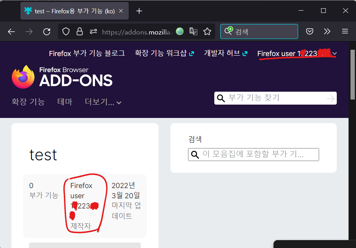Click the 0 부가 기능 count

[x=44, y=190]
